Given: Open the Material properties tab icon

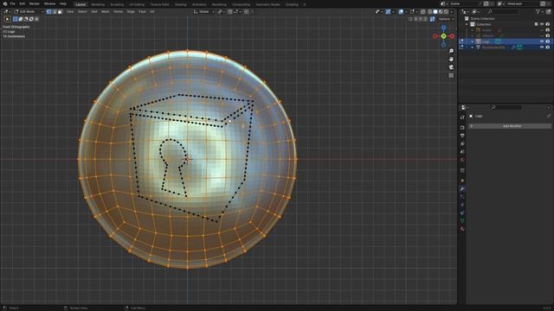Looking at the screenshot, I should 462,229.
